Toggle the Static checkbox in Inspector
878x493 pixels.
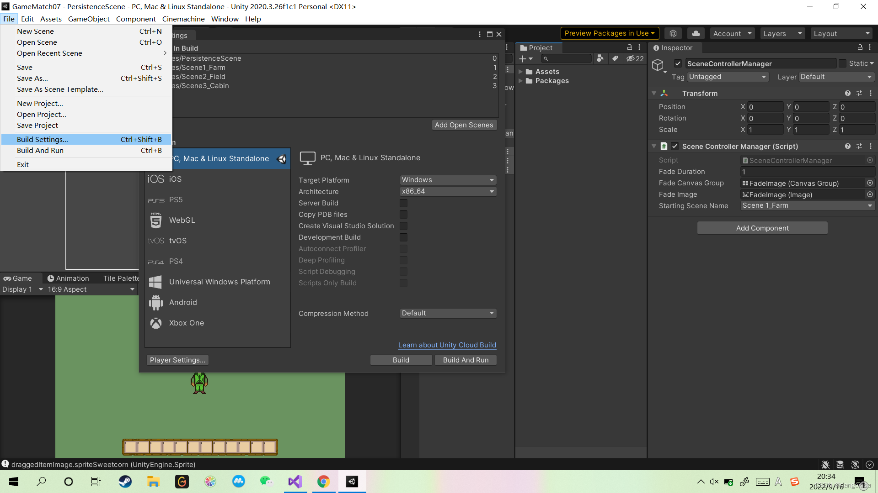842,63
